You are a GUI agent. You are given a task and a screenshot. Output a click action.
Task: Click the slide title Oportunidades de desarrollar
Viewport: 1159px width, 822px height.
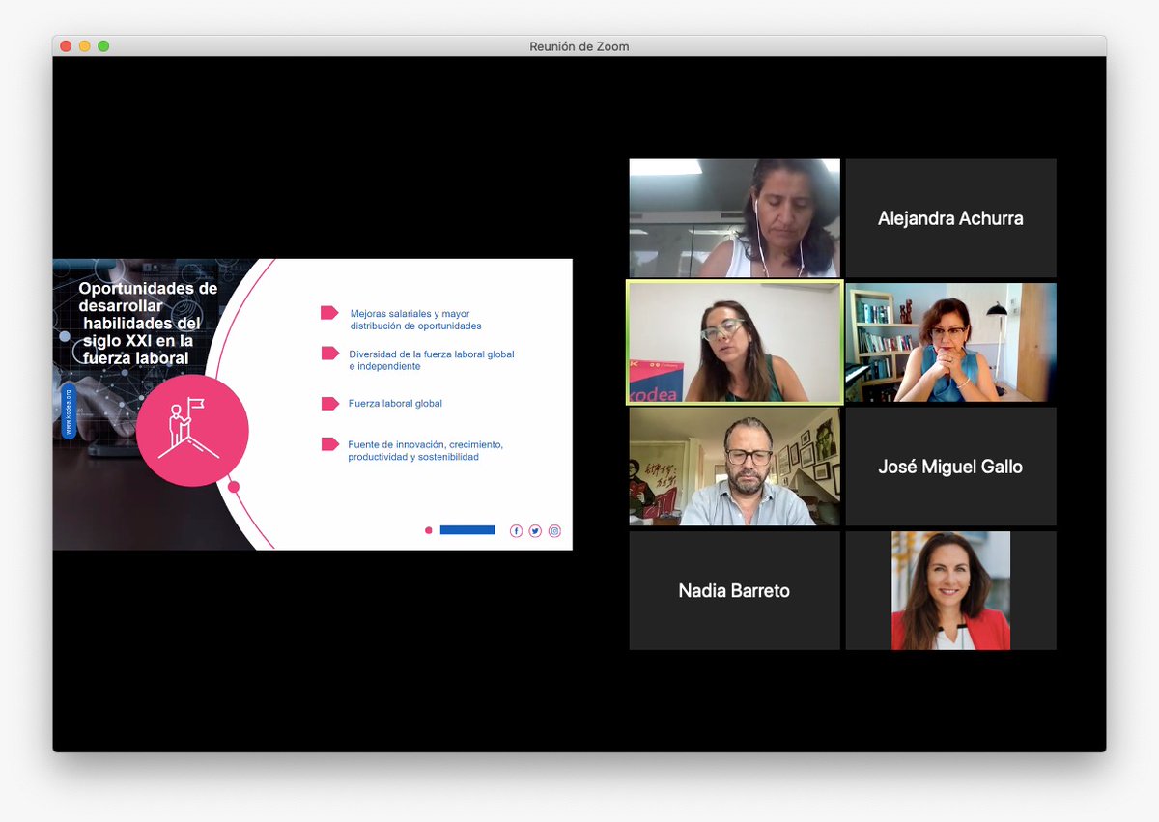148,324
